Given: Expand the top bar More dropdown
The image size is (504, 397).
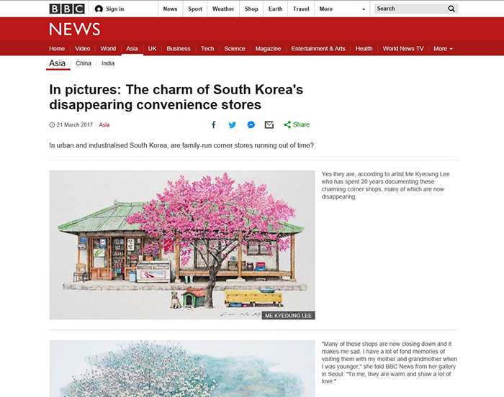Looking at the screenshot, I should 342,9.
